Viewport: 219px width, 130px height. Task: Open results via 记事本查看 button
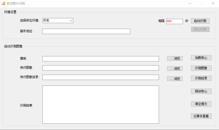point(201,116)
